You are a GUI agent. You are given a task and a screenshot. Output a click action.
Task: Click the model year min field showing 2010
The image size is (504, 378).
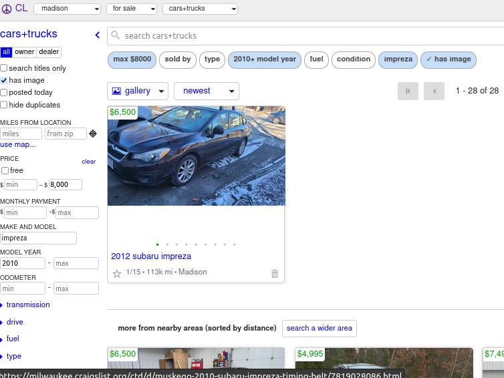point(23,263)
